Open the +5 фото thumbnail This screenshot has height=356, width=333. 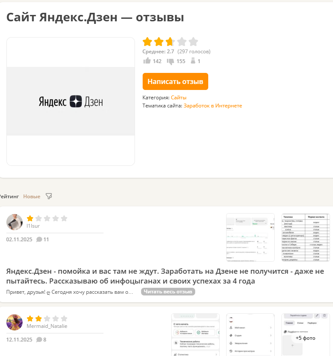(x=306, y=335)
